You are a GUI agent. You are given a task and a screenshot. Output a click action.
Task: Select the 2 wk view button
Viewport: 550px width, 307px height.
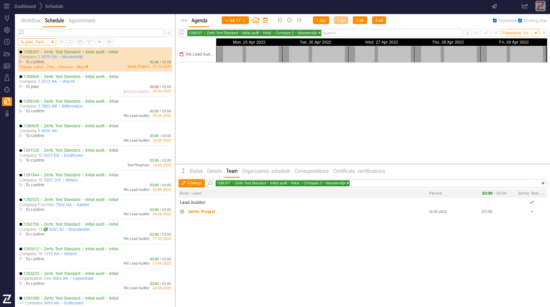coord(360,20)
